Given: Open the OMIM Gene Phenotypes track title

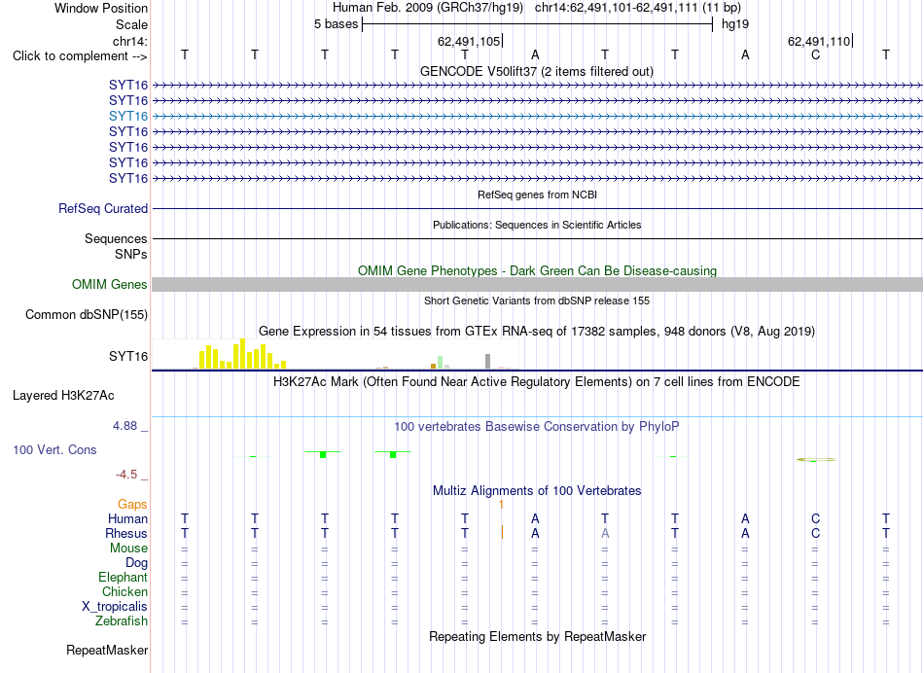Looking at the screenshot, I should (x=537, y=270).
